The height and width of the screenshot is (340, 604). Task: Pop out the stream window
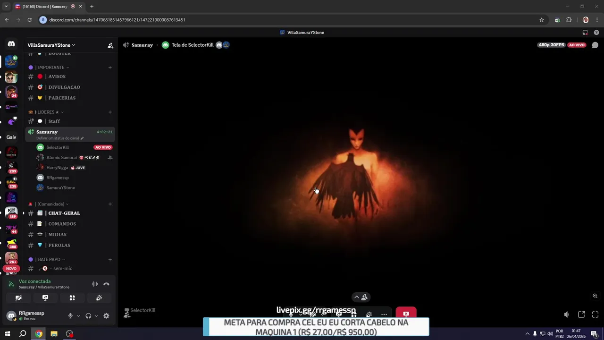(x=581, y=314)
